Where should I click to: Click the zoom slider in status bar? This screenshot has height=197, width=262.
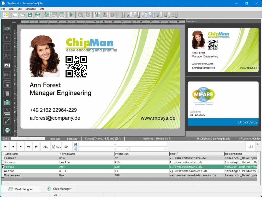click(28, 139)
